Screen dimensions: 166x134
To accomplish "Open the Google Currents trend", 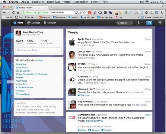I will pyautogui.click(x=23, y=71).
